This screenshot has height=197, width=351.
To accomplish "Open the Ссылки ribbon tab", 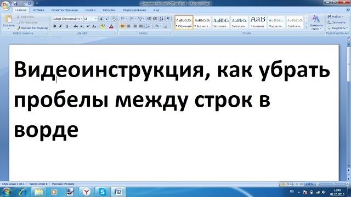I will click(90, 10).
